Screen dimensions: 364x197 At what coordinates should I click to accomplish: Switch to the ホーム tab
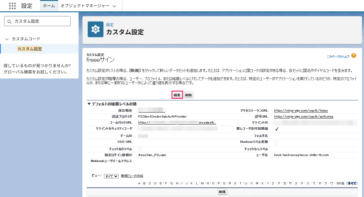(x=49, y=6)
